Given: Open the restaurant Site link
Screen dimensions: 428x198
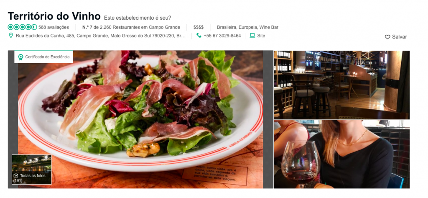Looking at the screenshot, I should tap(261, 36).
